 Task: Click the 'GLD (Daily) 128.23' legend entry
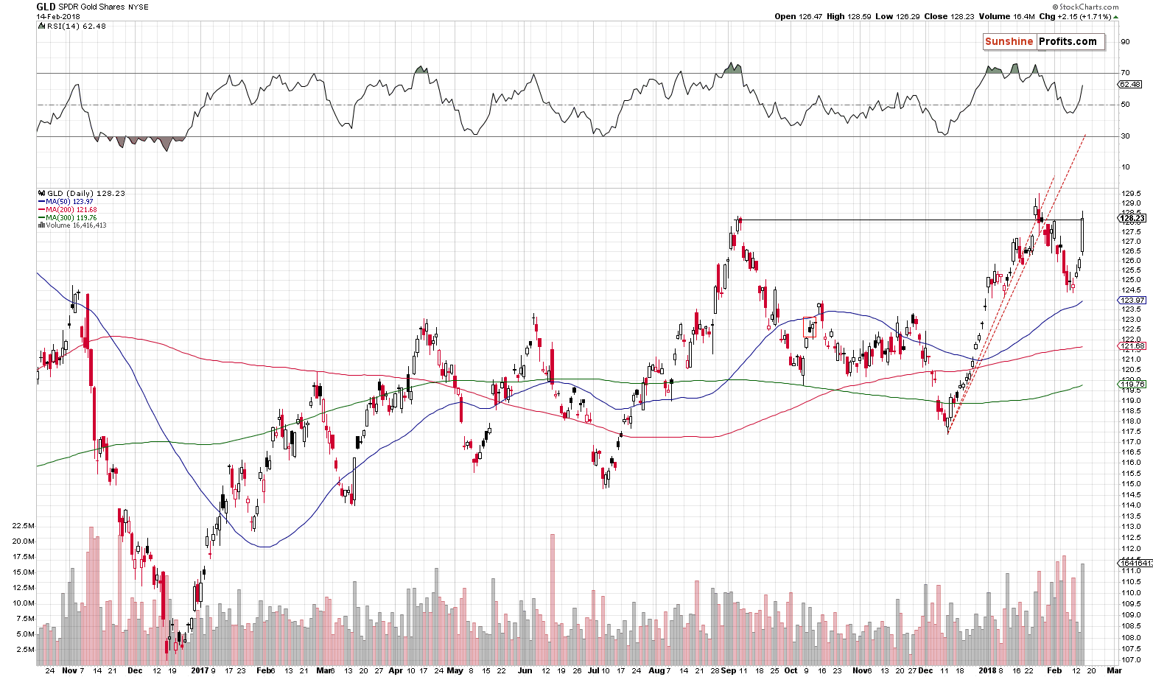[x=85, y=193]
